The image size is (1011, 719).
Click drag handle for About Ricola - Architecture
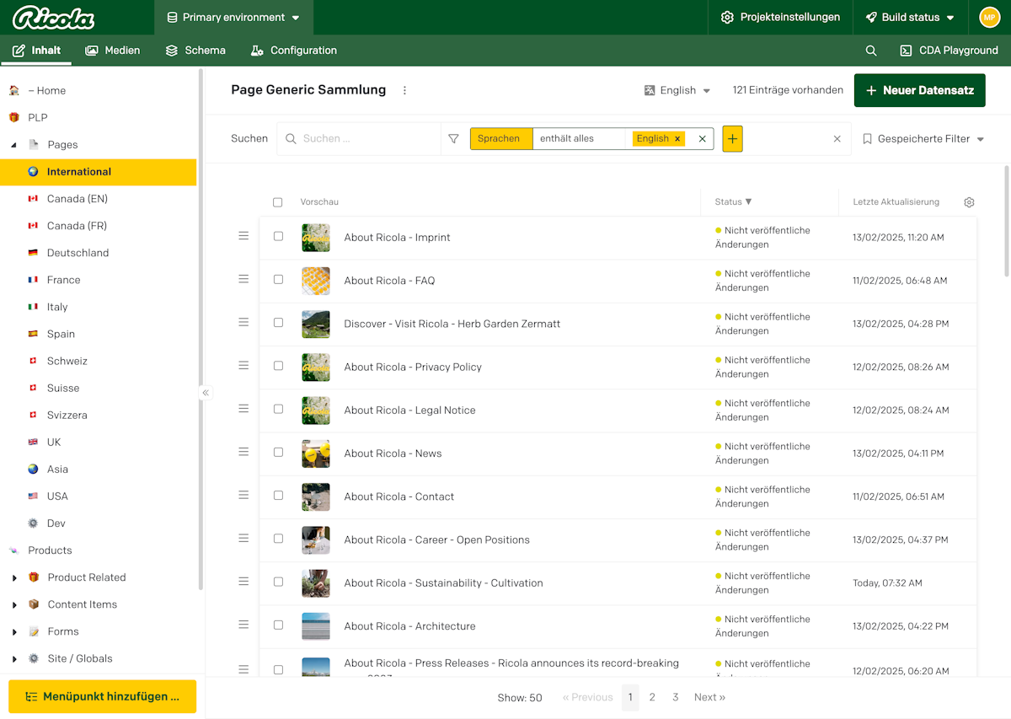(x=243, y=625)
